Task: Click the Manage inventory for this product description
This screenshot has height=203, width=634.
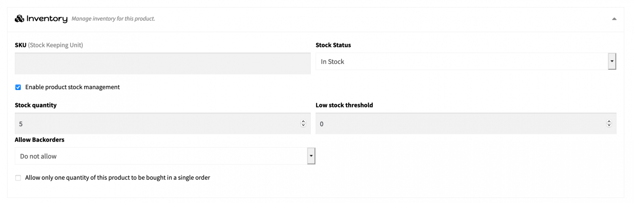Action: (x=113, y=19)
